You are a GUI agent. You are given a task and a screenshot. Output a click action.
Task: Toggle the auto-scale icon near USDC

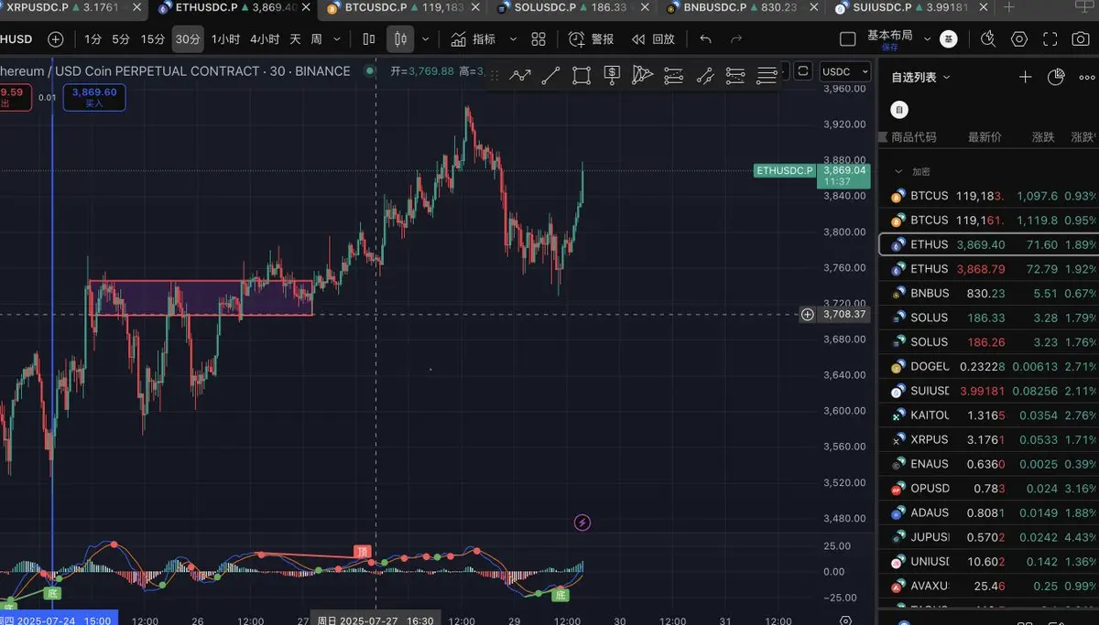[803, 70]
